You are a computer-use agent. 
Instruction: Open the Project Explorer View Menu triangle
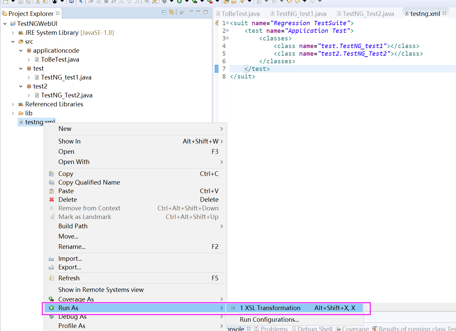tap(191, 11)
